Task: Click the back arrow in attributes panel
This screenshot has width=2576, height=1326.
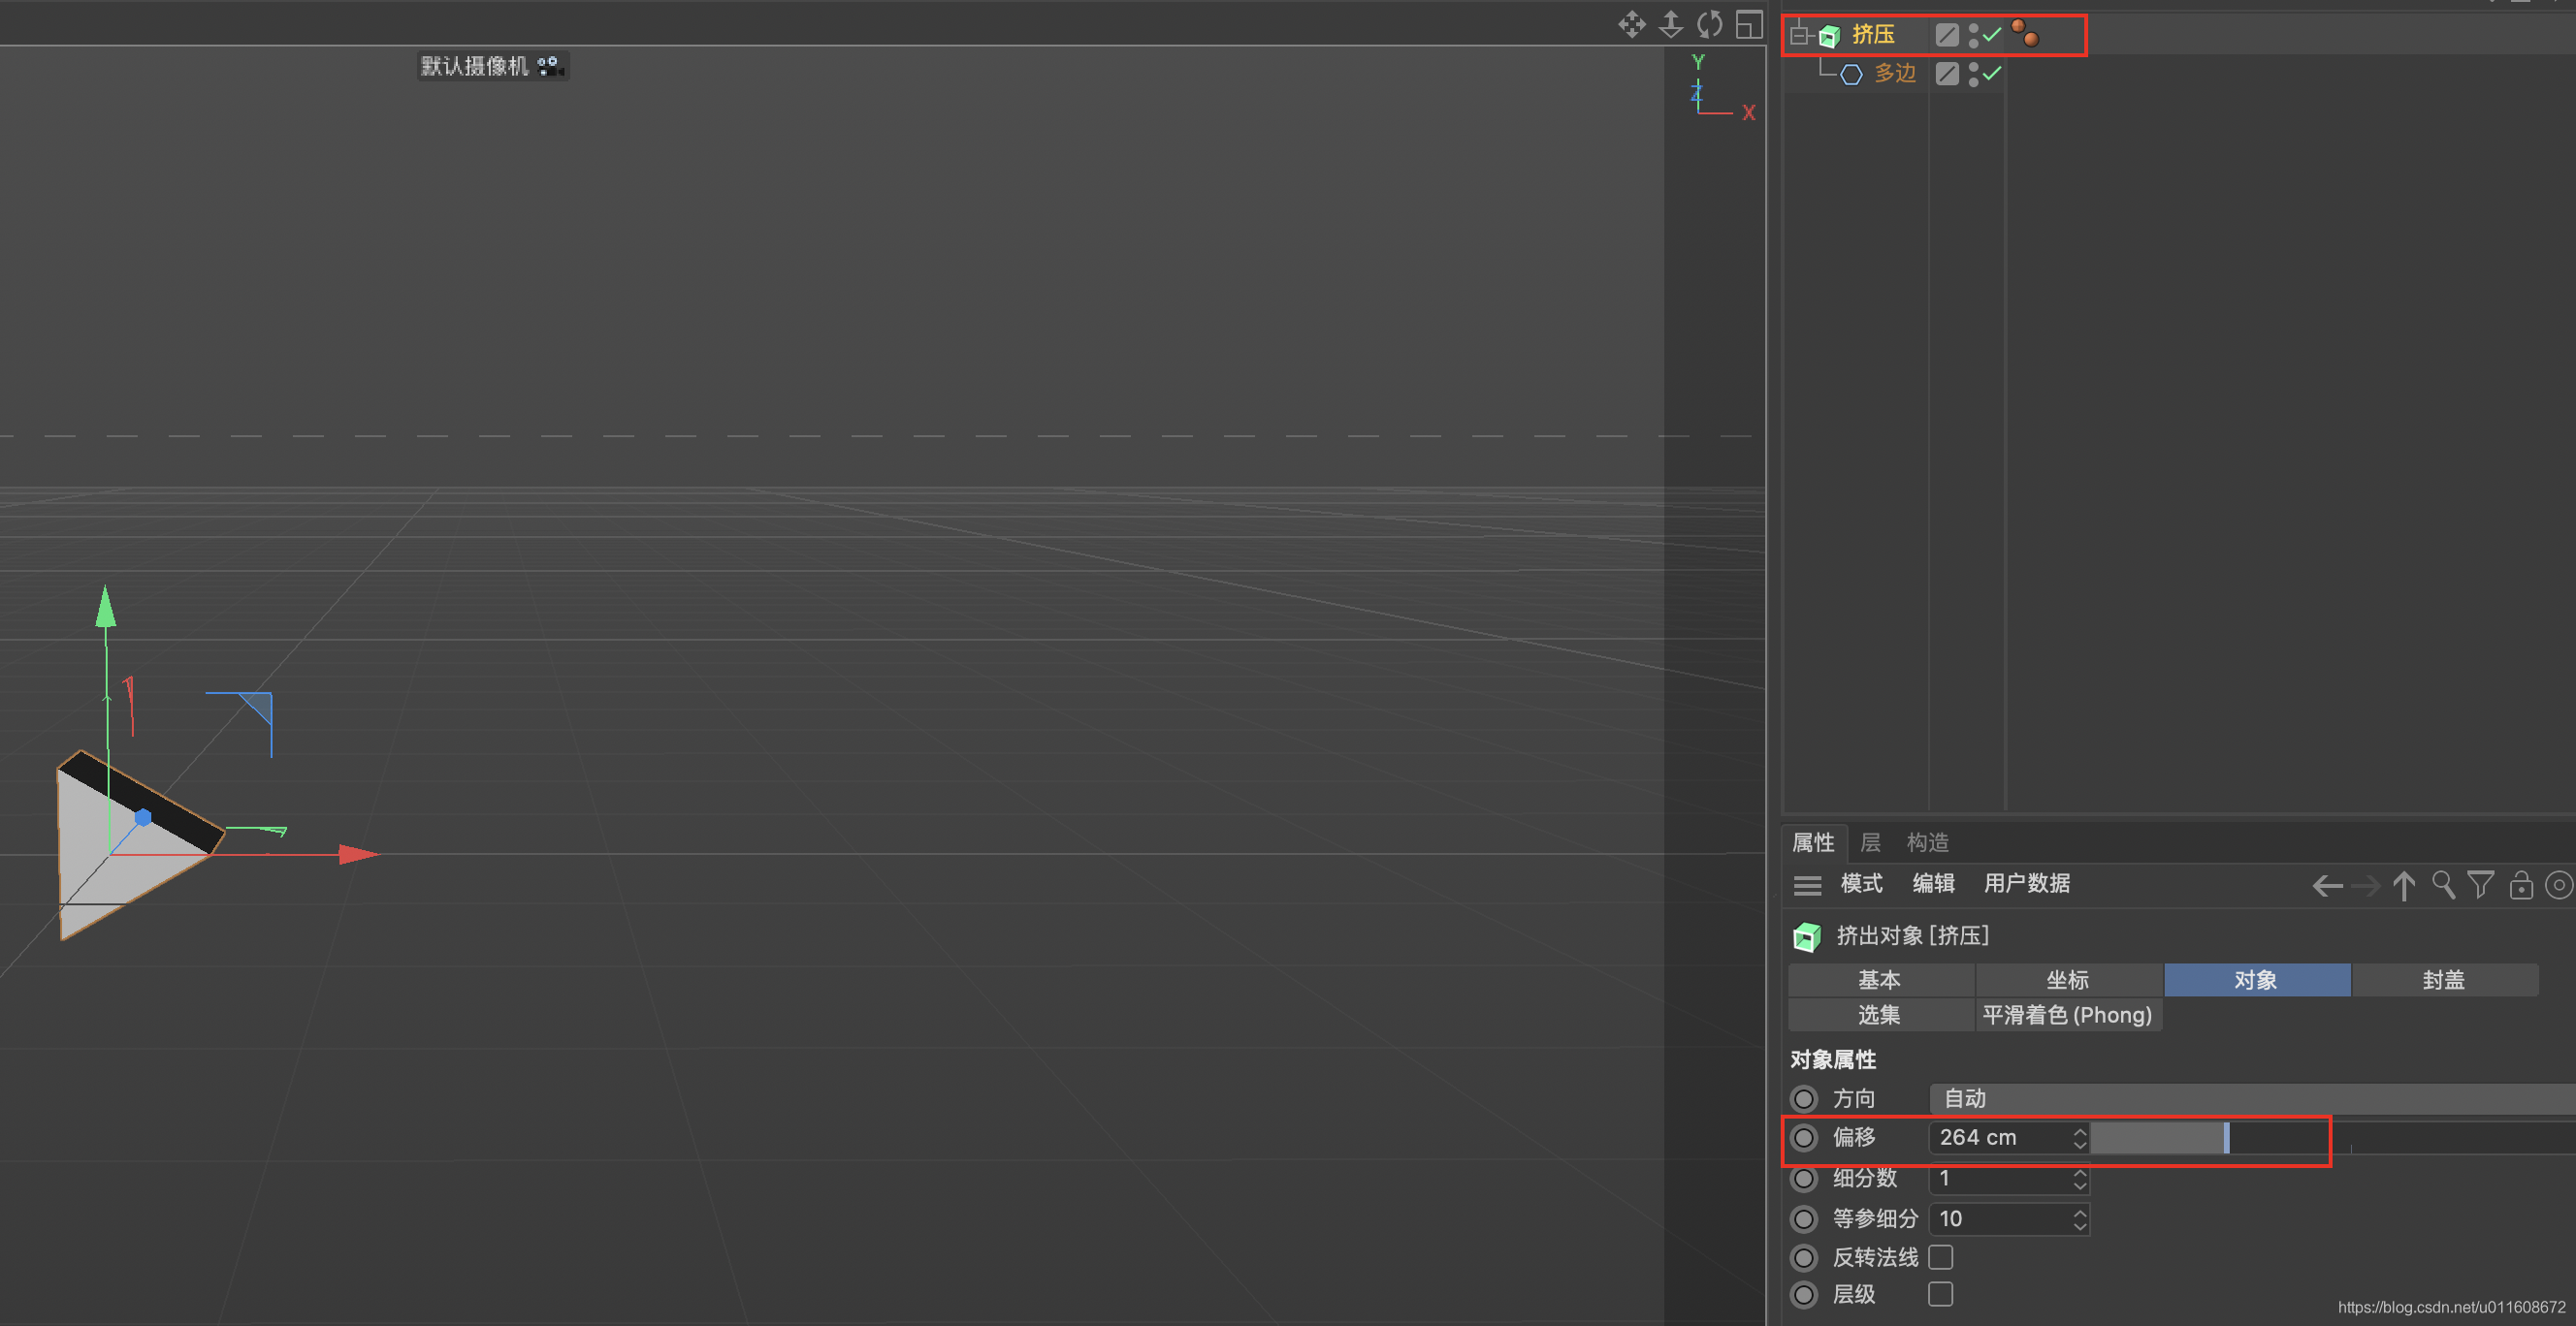Action: pyautogui.click(x=2327, y=885)
